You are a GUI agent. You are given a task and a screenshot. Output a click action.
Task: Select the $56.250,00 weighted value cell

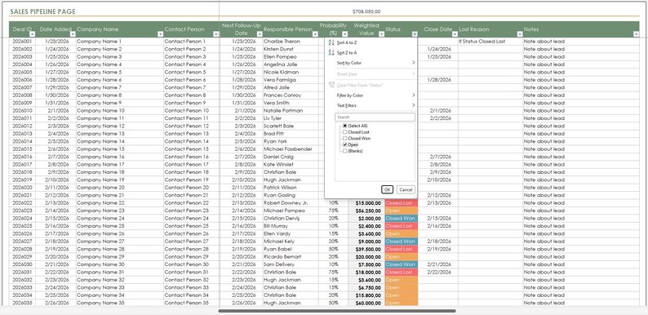click(366, 211)
